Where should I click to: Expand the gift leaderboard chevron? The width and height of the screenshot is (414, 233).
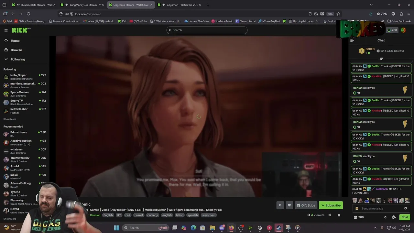coord(381,59)
